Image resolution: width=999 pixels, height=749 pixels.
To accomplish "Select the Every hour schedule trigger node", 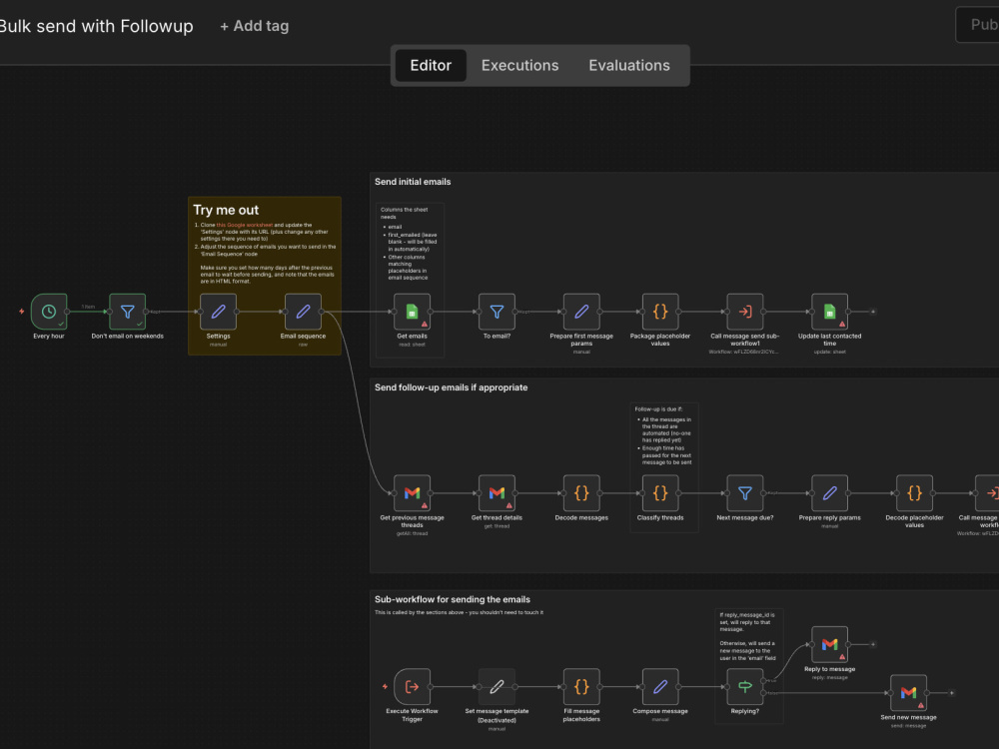I will tap(49, 312).
